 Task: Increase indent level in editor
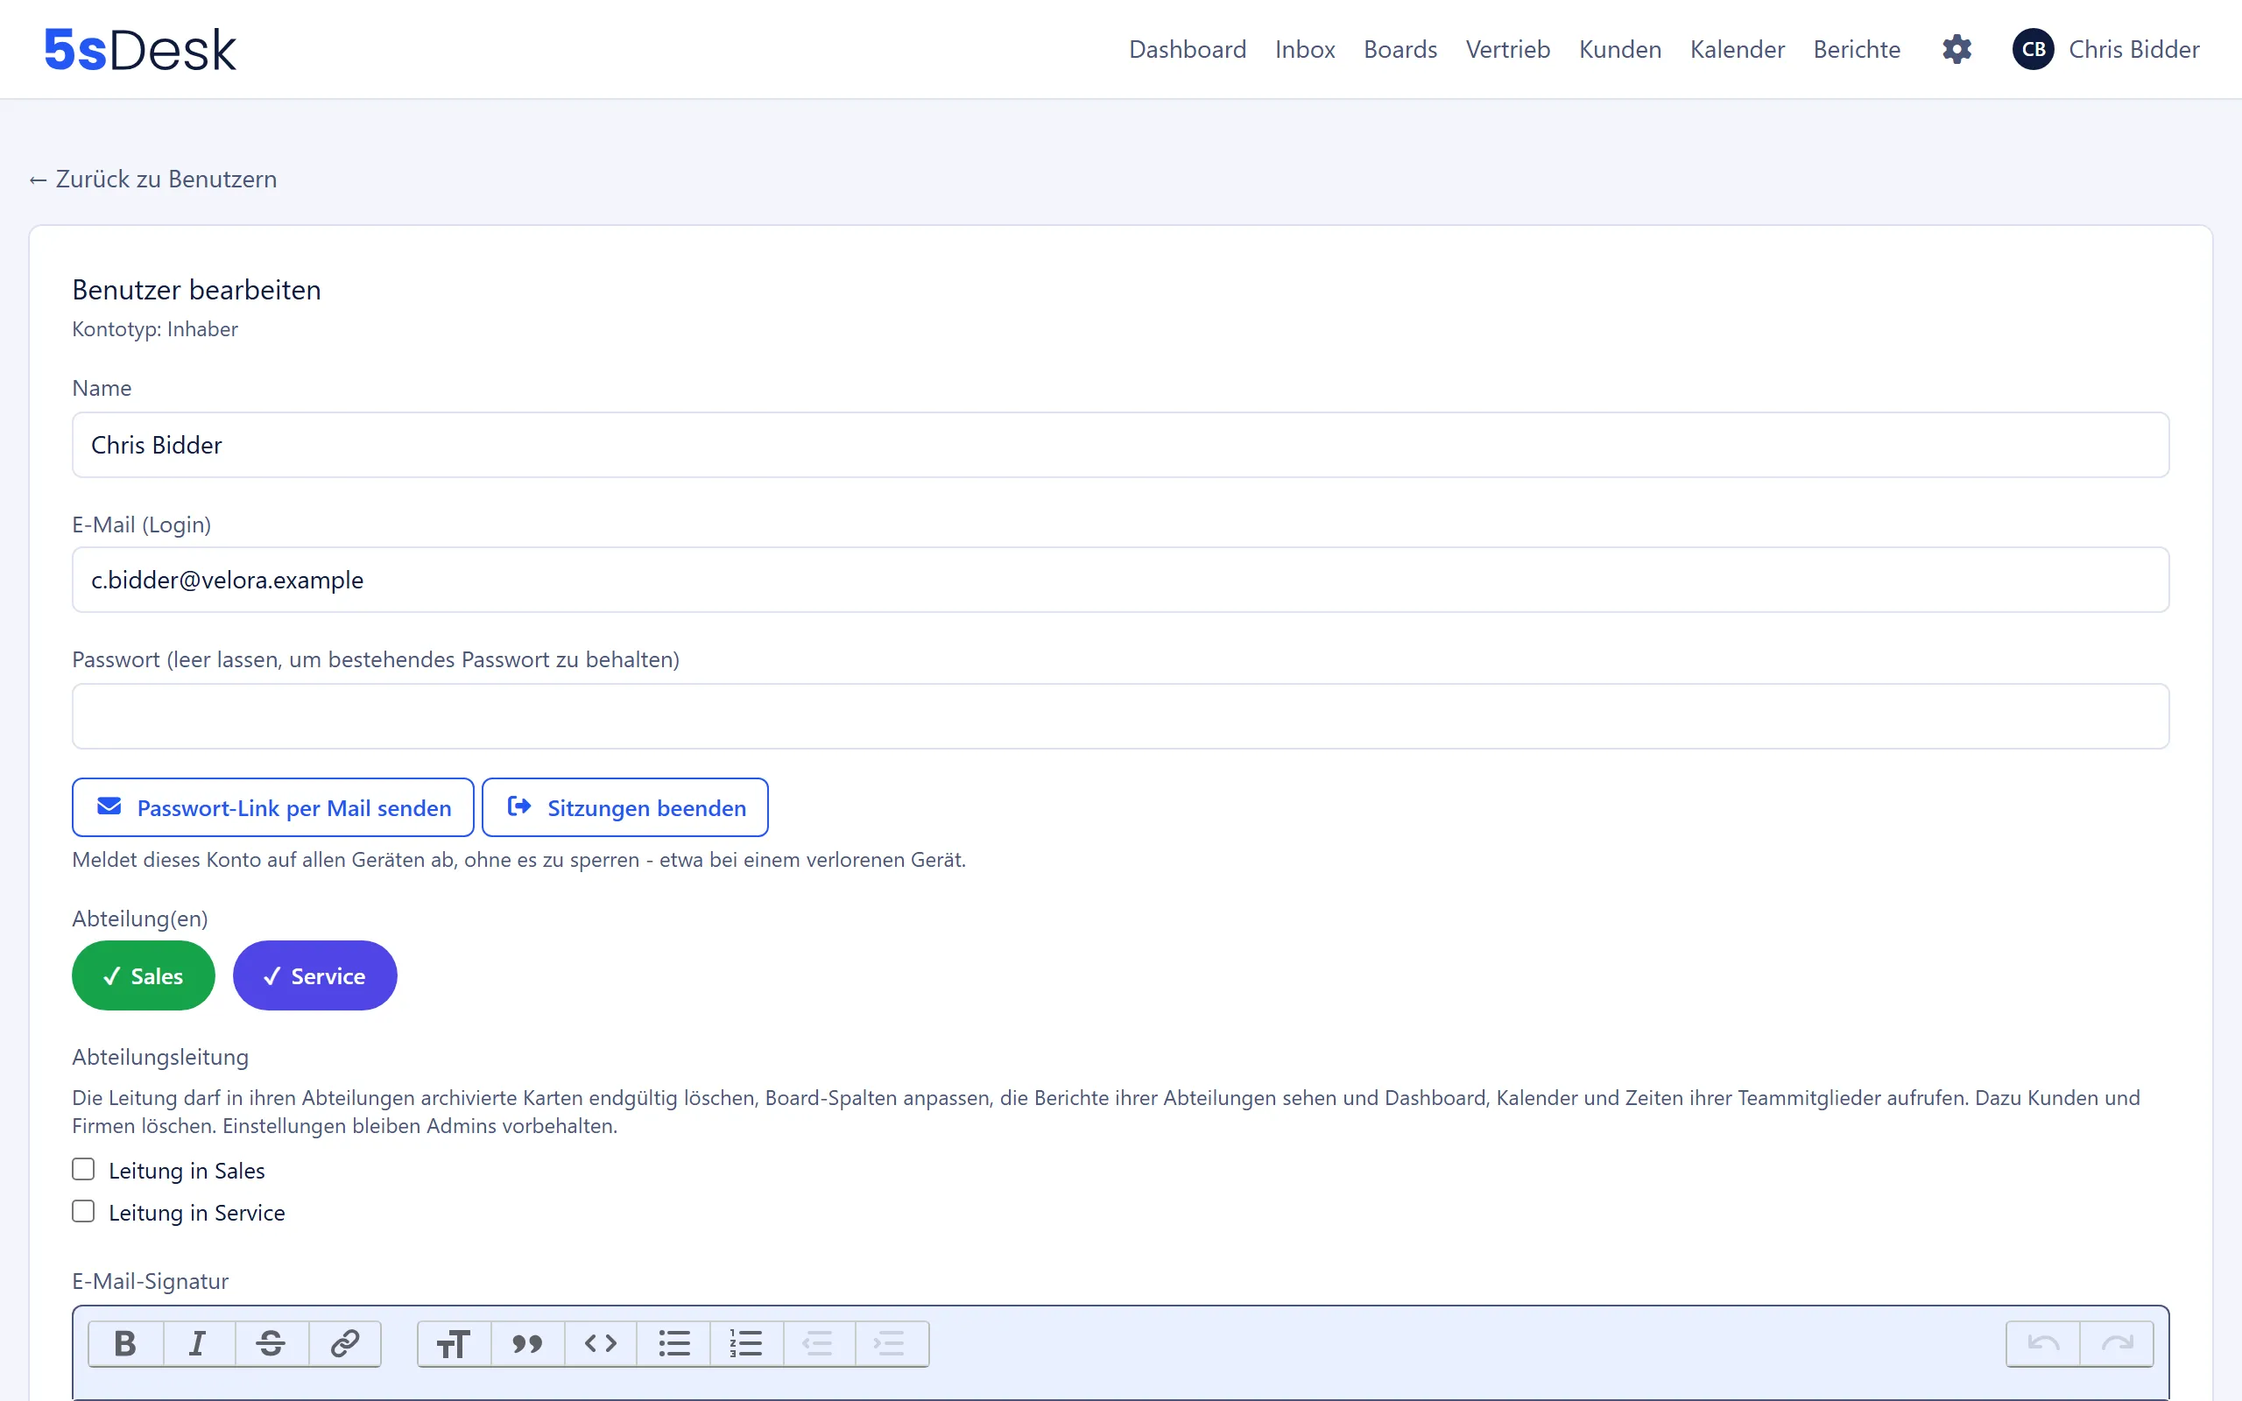[x=892, y=1342]
